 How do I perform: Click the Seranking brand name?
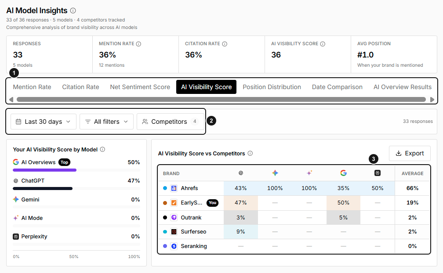coord(194,246)
